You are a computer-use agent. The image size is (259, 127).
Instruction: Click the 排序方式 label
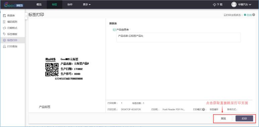pos(232,109)
